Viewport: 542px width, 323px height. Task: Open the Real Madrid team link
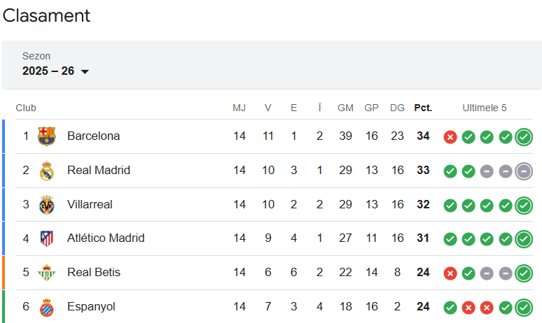(x=98, y=171)
